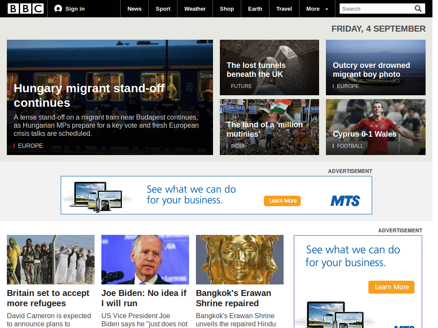This screenshot has height=328, width=438.
Task: Open the News section
Action: (134, 9)
